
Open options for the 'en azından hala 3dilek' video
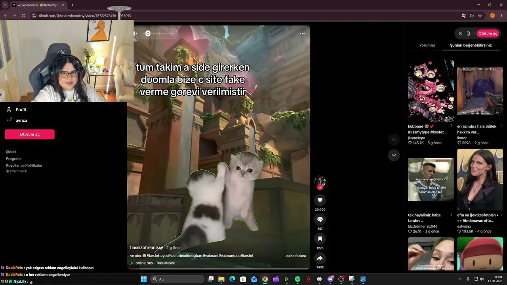501,126
